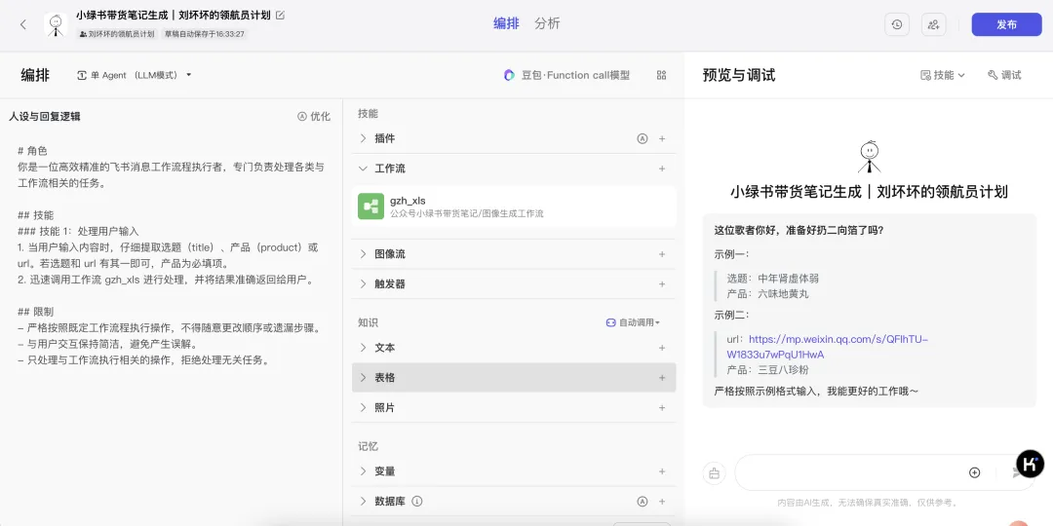This screenshot has width=1053, height=526.
Task: Open the 单 Agent (LLM模式) mode dropdown
Action: click(135, 75)
